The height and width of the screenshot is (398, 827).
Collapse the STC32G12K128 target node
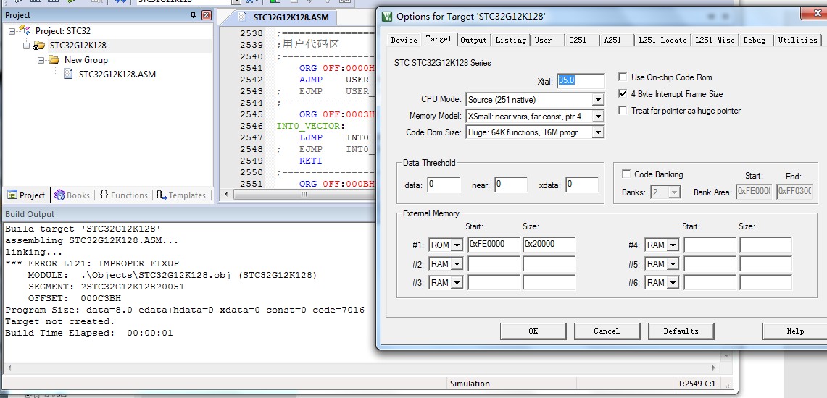26,46
